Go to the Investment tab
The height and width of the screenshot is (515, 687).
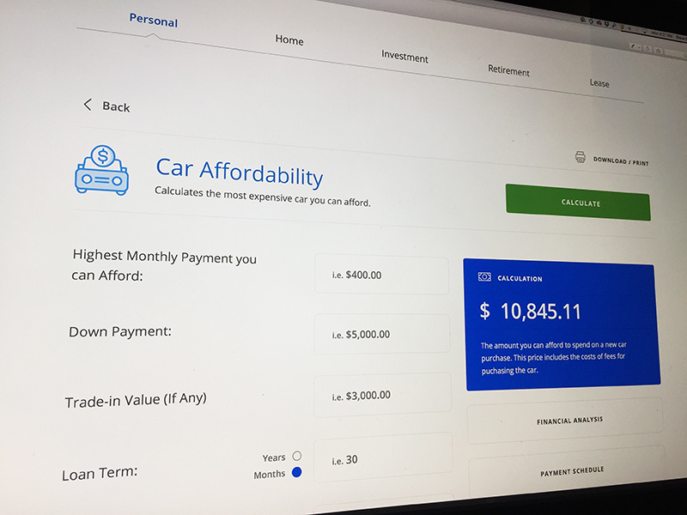tap(404, 56)
